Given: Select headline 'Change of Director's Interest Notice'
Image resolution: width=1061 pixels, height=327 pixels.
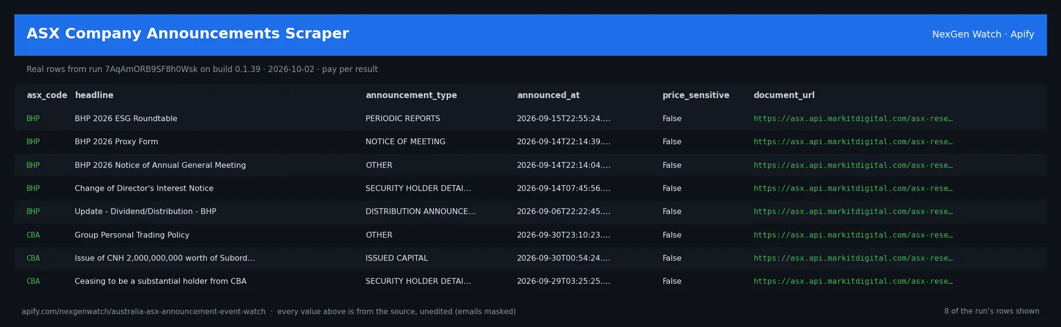Looking at the screenshot, I should coord(144,188).
